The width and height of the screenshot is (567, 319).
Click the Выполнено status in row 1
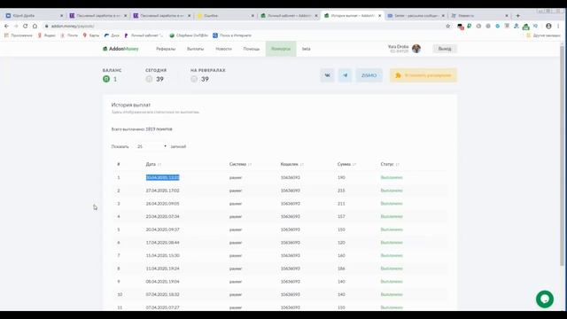tap(392, 177)
